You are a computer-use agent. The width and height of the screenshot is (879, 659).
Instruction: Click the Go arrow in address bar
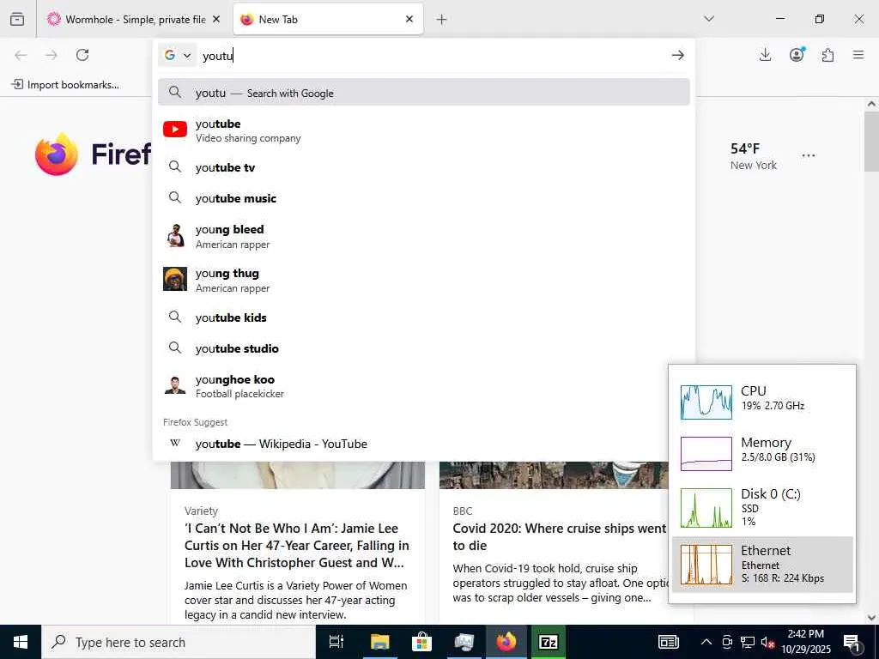(x=678, y=55)
